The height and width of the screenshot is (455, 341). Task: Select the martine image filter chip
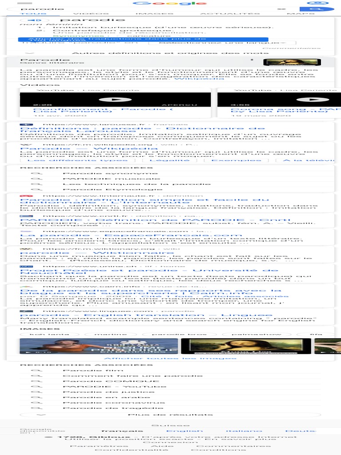coord(111,334)
